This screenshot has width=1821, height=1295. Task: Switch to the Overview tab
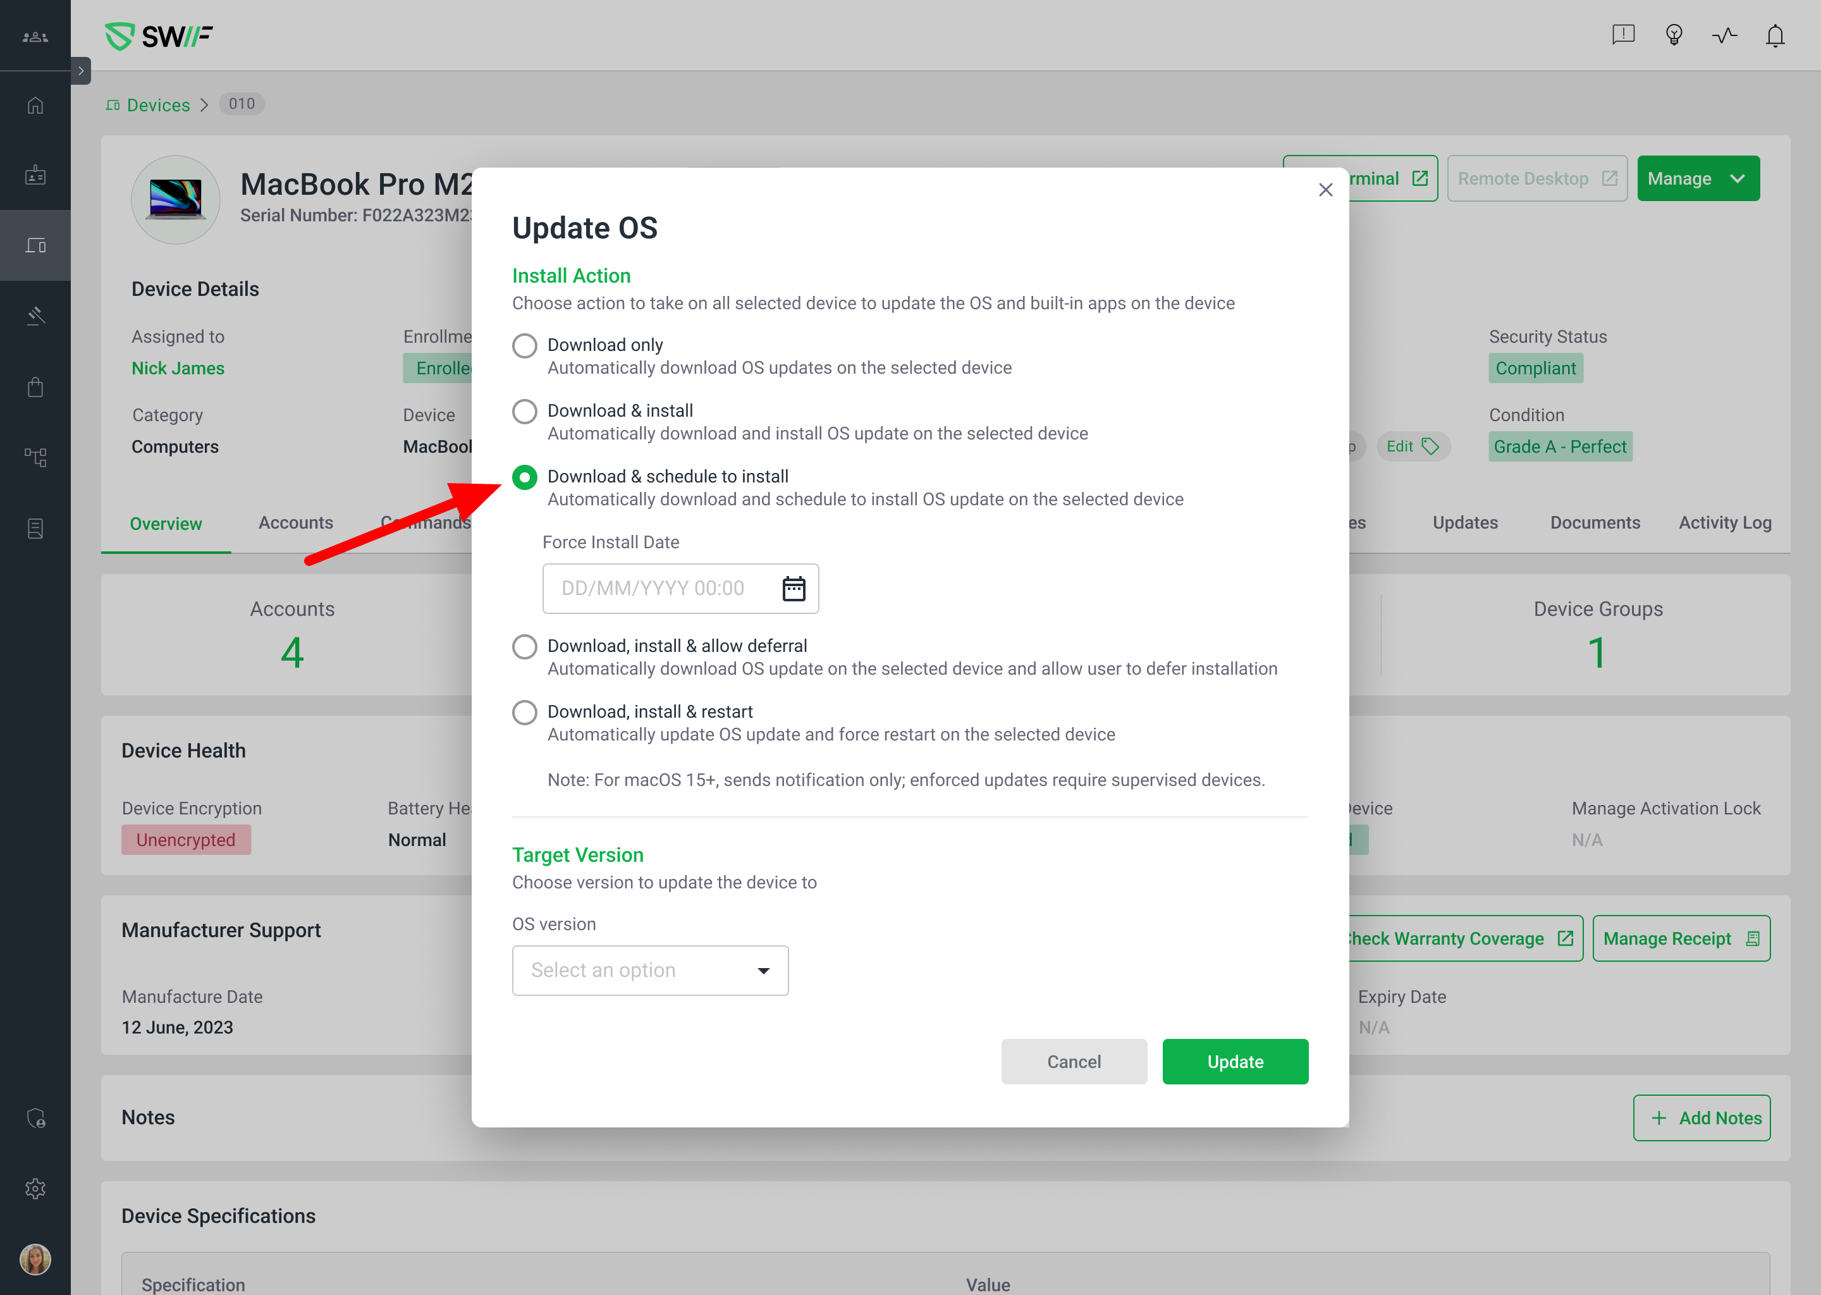coord(166,524)
